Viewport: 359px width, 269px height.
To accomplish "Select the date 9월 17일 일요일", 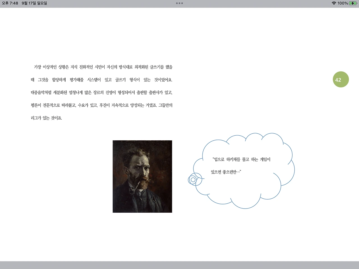I will pos(34,3).
